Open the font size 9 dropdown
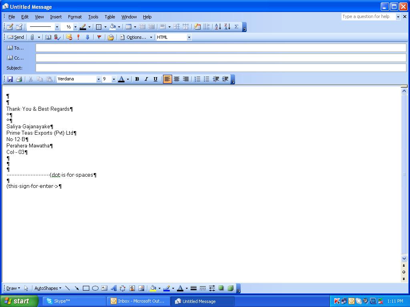The image size is (410, 307). [114, 79]
